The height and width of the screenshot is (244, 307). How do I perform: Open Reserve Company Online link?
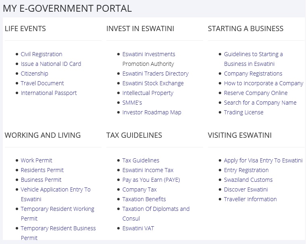(x=255, y=93)
